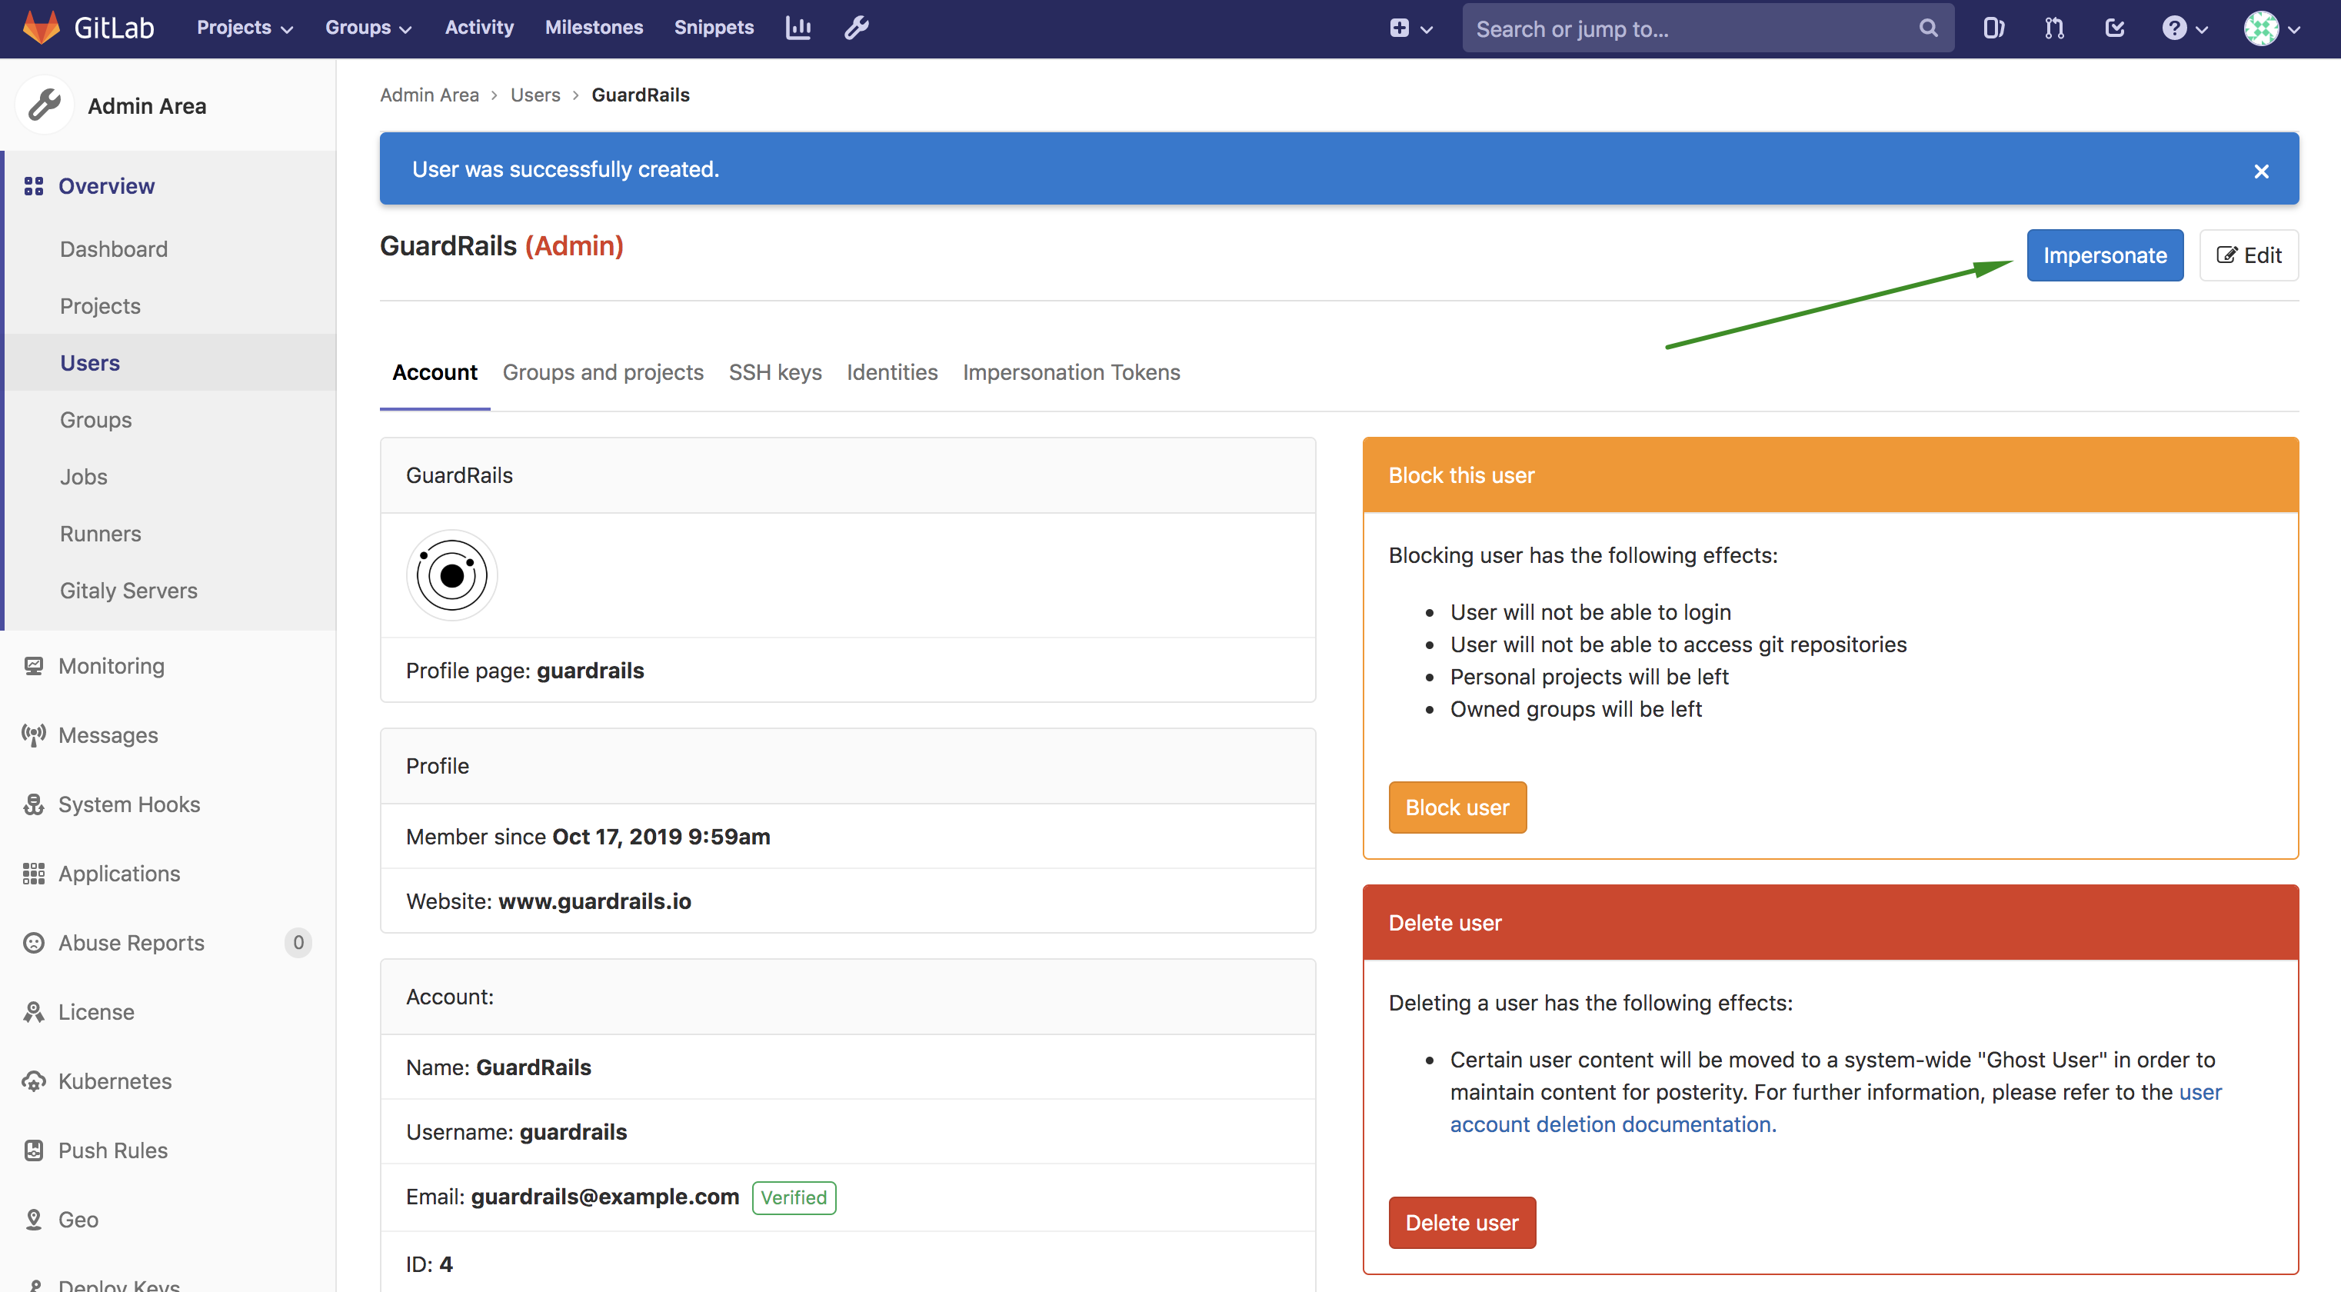Expand the Projects menu in top navigation
2341x1292 pixels.
click(241, 27)
